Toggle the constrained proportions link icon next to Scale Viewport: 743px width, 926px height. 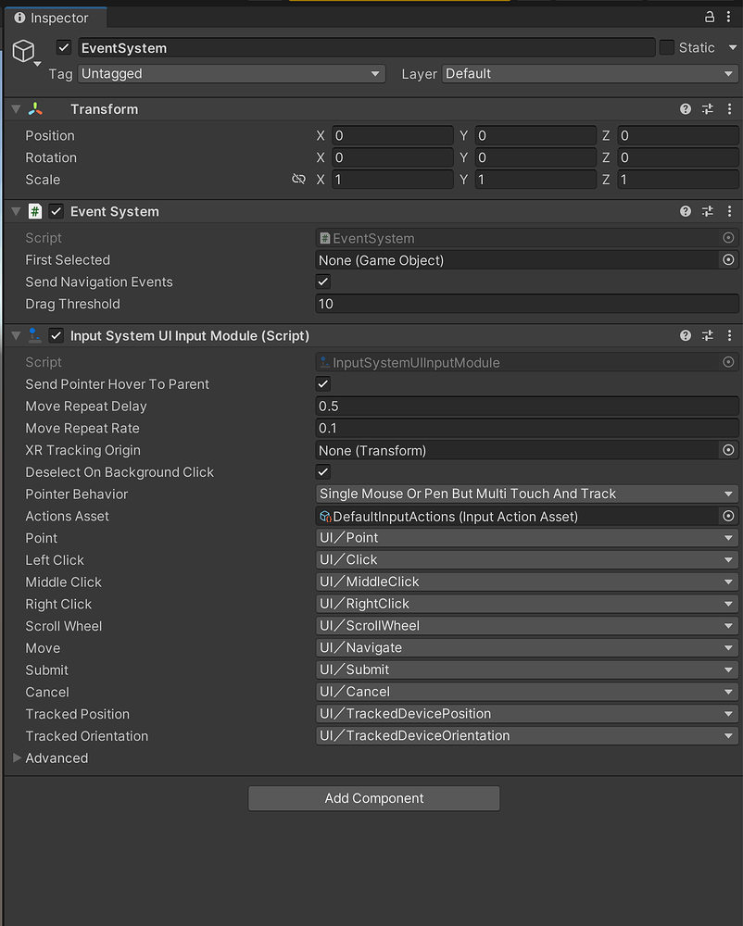coord(298,179)
